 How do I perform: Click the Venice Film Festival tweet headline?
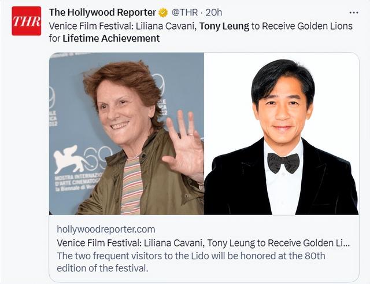201,32
